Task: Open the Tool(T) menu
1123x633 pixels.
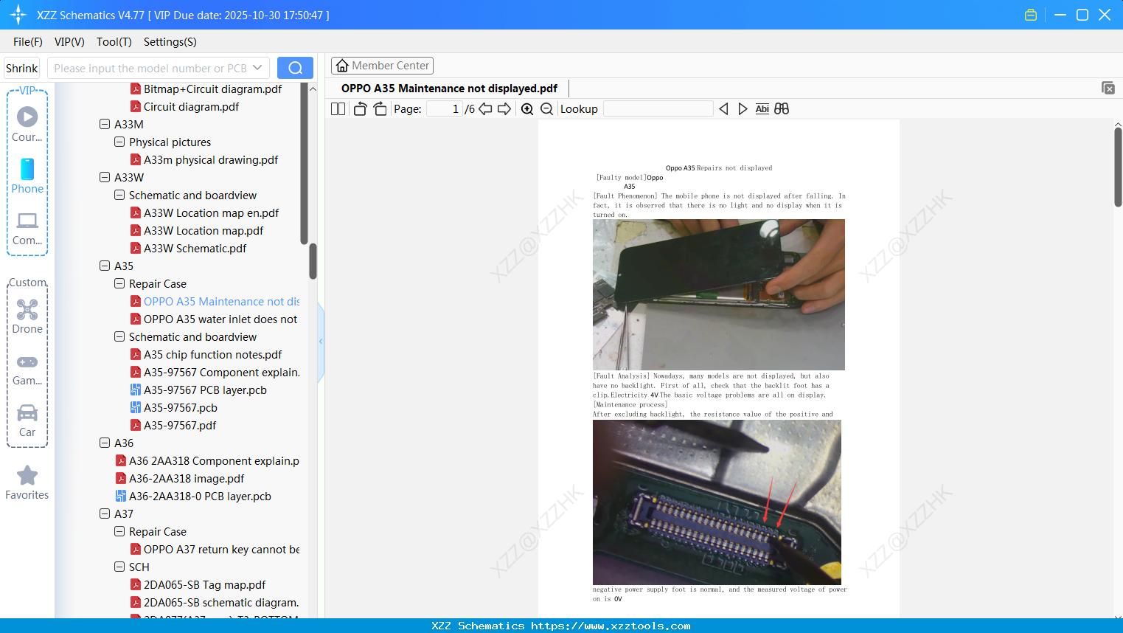Action: click(x=114, y=42)
